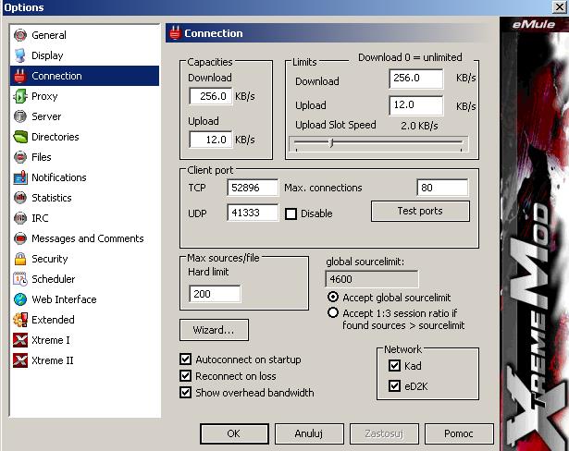The width and height of the screenshot is (569, 451).
Task: Click the Anuluj cancel button
Action: (309, 433)
